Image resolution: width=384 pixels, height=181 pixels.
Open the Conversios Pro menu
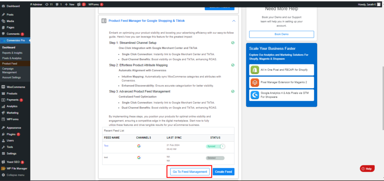click(15, 40)
